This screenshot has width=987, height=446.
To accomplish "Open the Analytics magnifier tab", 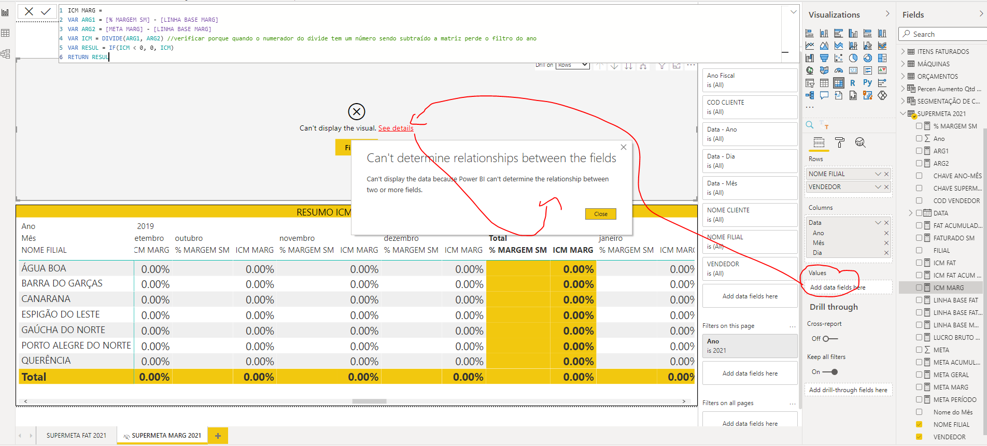I will click(861, 142).
